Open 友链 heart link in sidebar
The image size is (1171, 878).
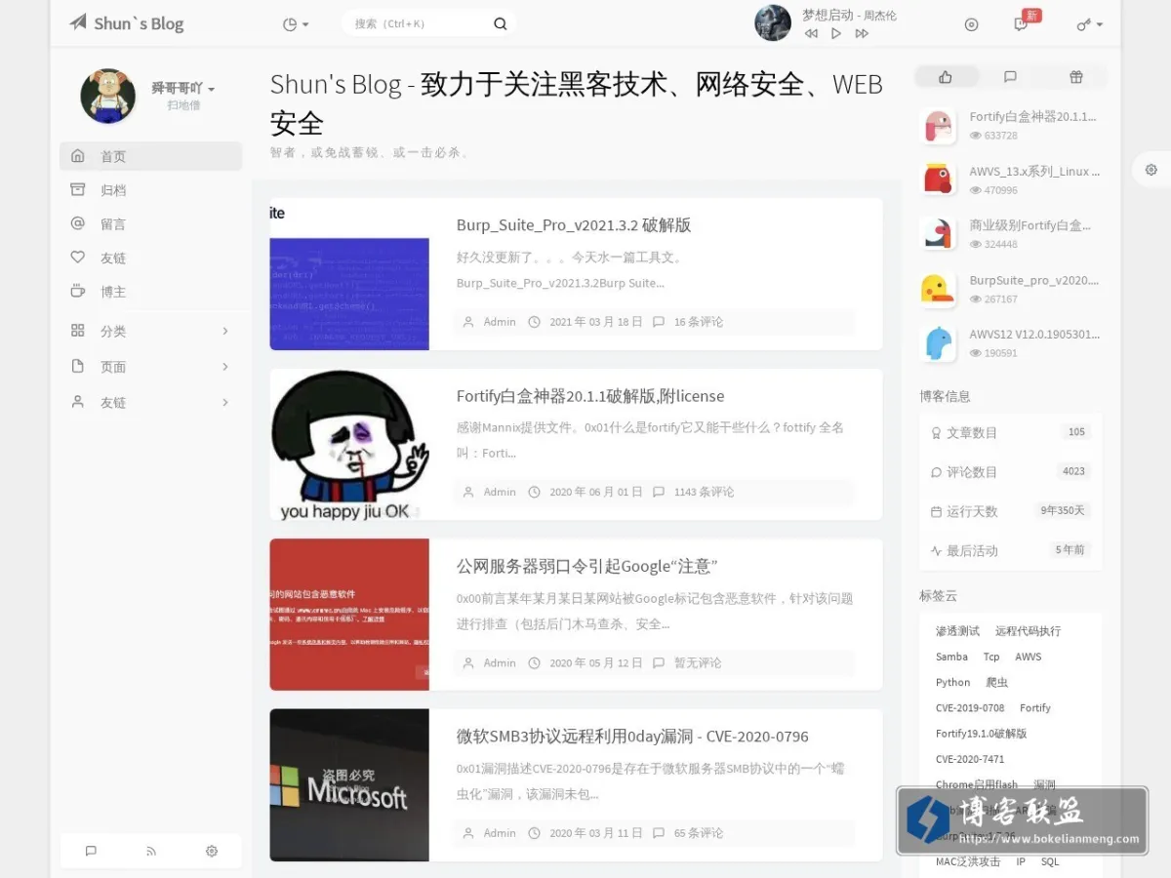click(151, 258)
